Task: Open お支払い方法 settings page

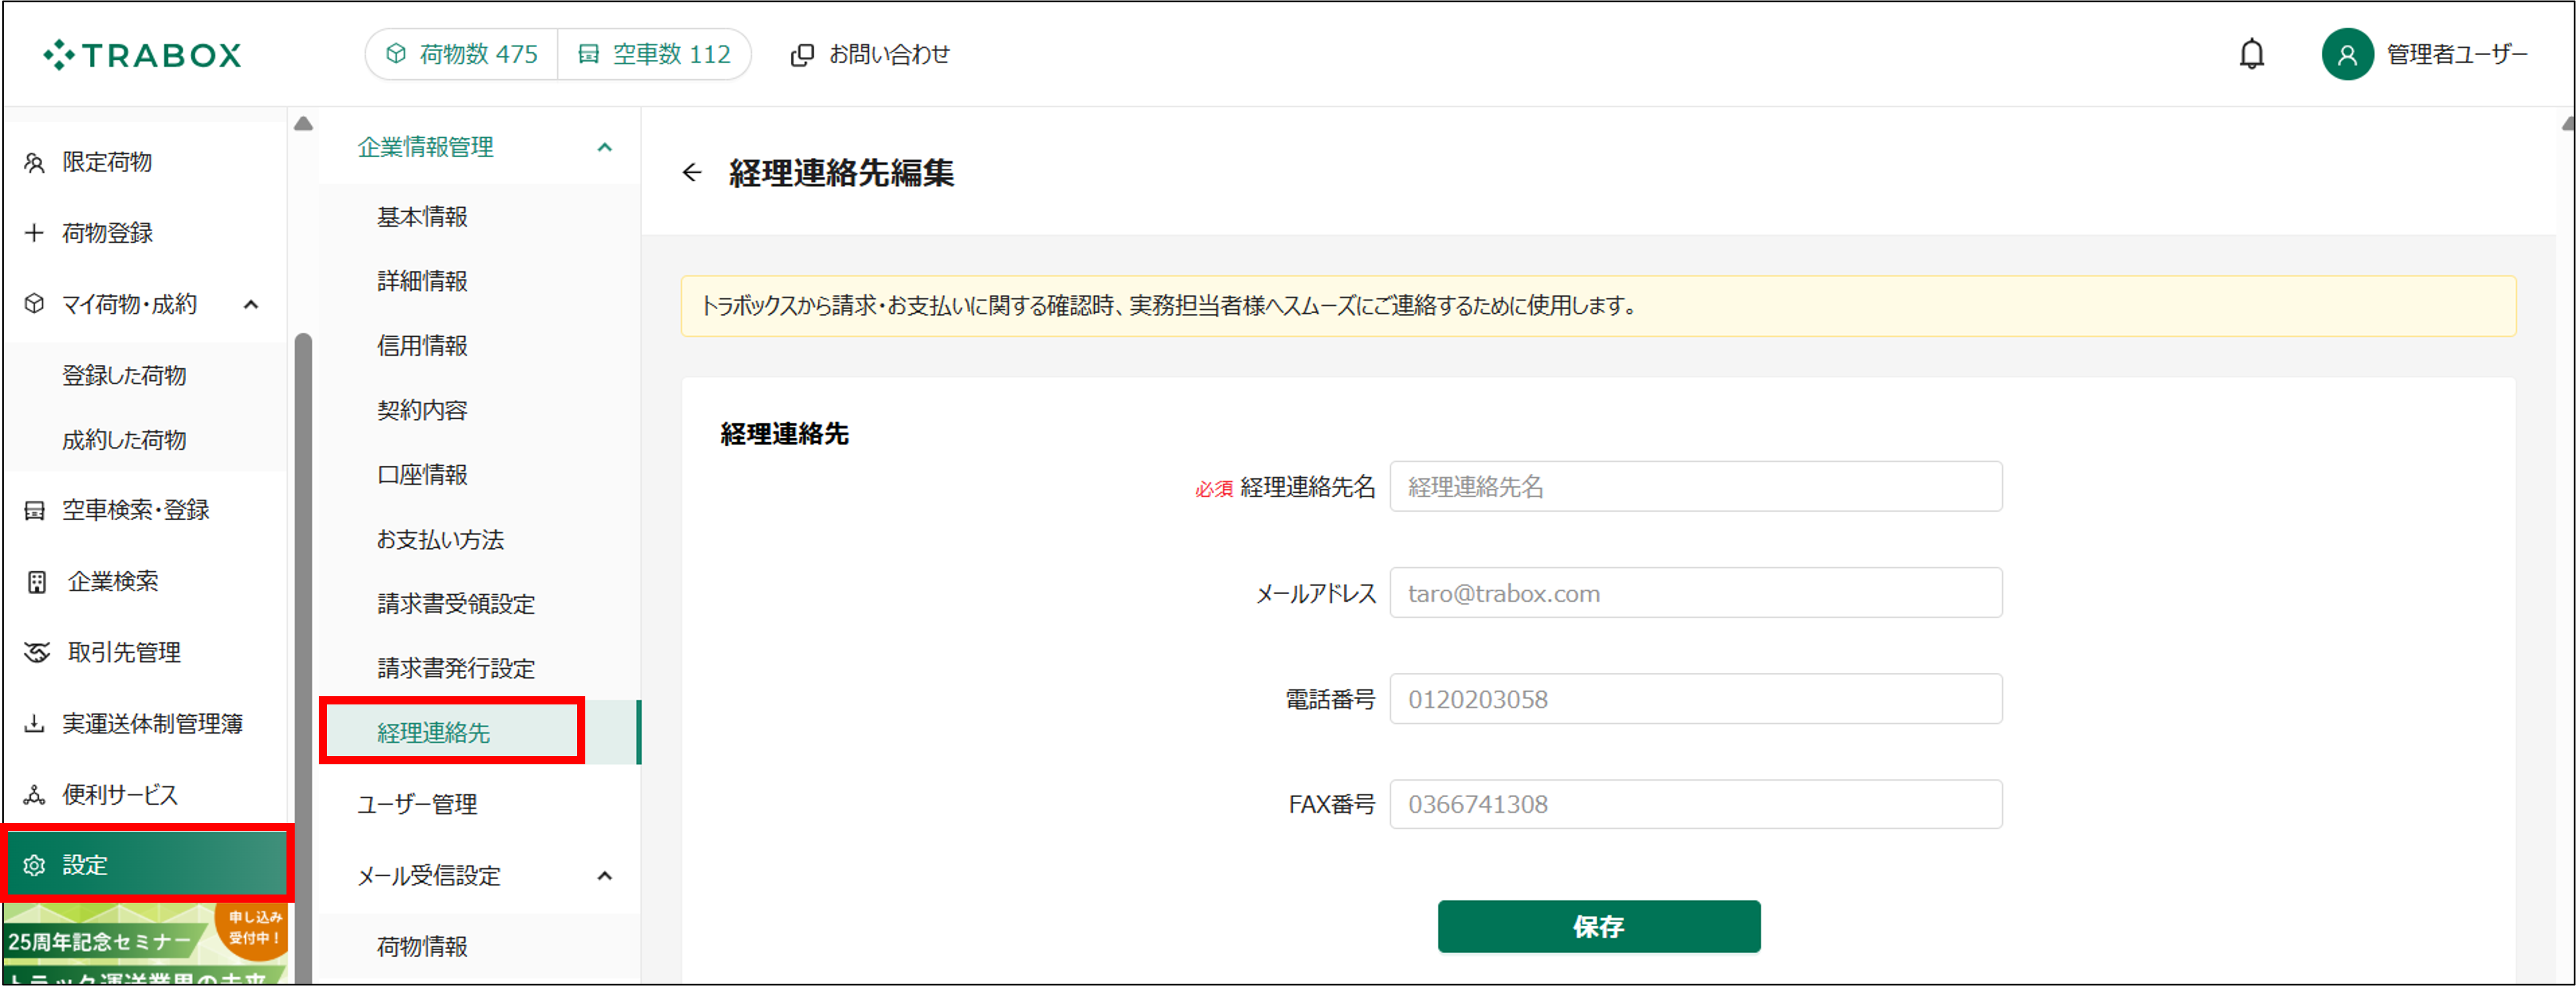Action: [440, 540]
